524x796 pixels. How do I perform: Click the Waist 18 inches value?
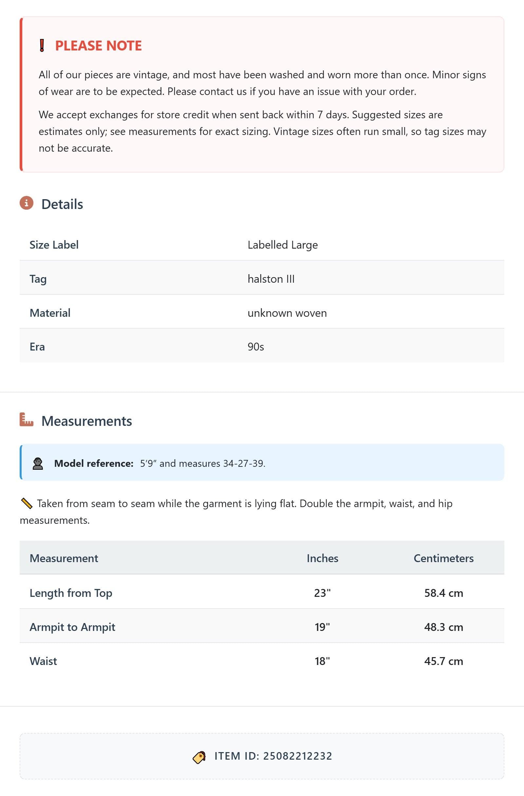[322, 661]
